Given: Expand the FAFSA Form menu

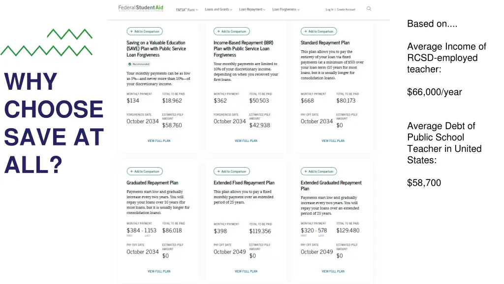Looking at the screenshot, I should click(x=187, y=9).
